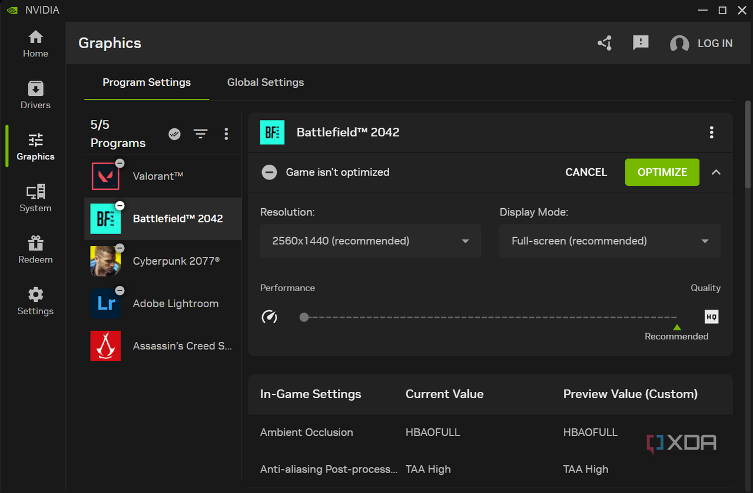Viewport: 753px width, 493px height.
Task: Open the program list filter icon
Action: click(x=201, y=134)
